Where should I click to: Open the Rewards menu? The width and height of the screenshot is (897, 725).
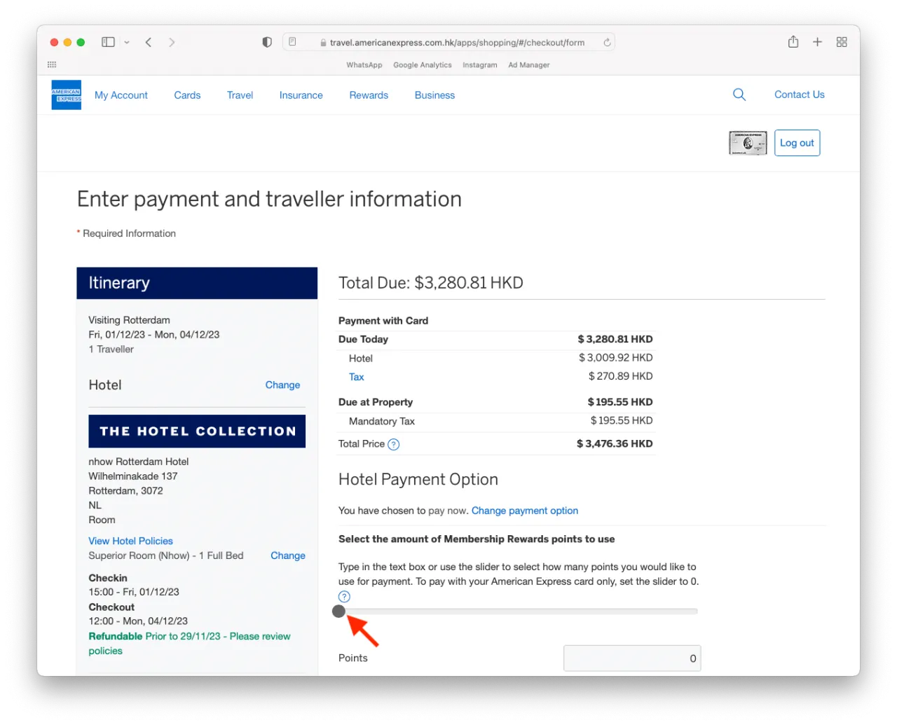[369, 95]
